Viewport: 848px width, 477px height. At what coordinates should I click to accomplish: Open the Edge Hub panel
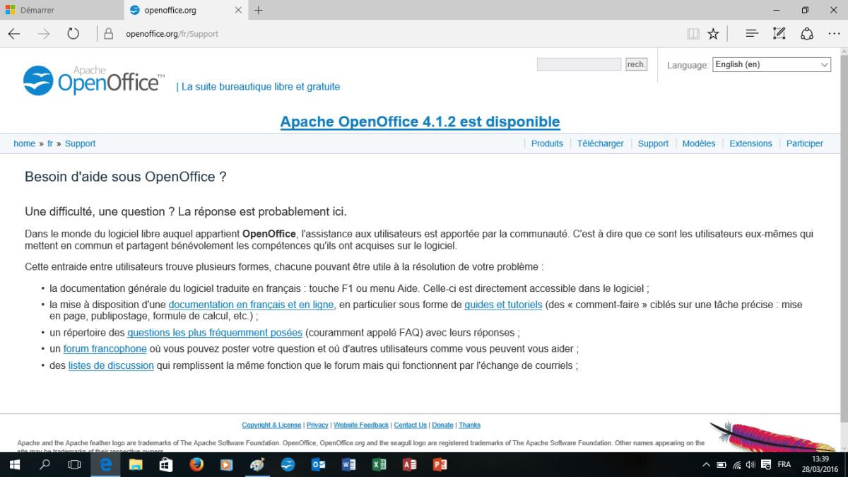point(752,34)
